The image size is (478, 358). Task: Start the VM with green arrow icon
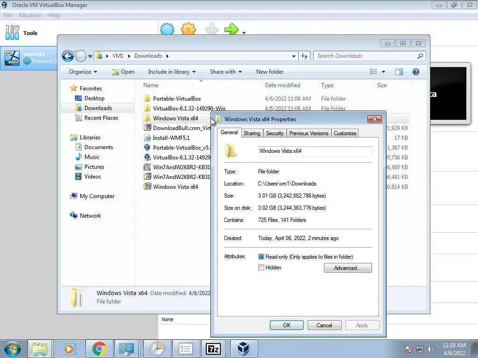(x=232, y=29)
